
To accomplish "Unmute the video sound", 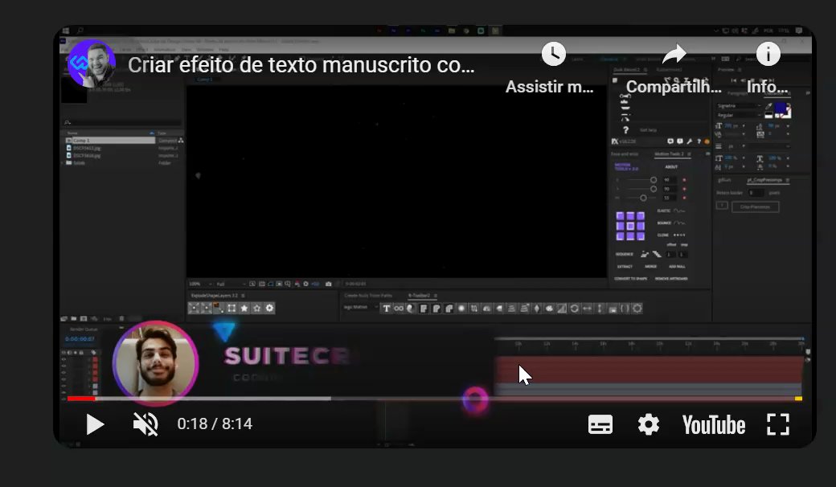I will coord(145,424).
